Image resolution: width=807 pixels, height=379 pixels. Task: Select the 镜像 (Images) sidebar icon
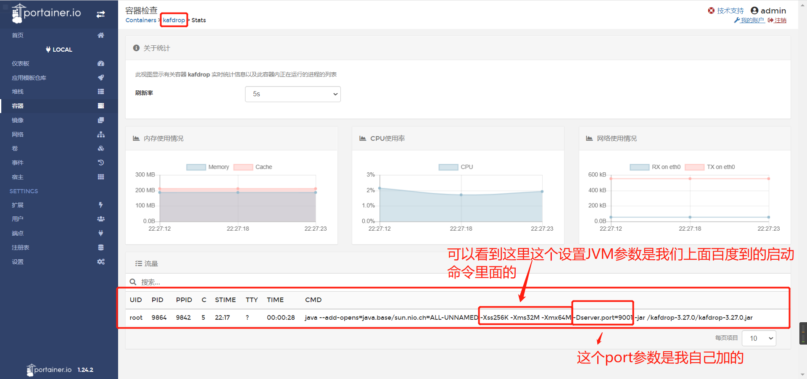[100, 120]
